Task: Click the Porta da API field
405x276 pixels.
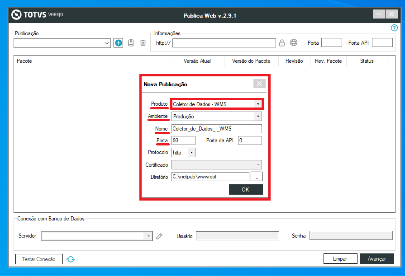Action: (x=250, y=140)
